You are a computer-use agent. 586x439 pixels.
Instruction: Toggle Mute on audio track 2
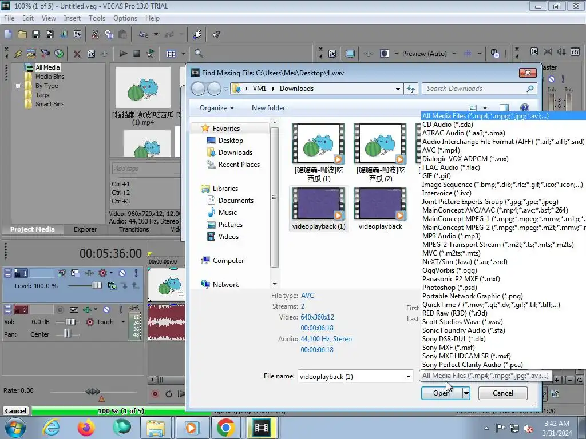pyautogui.click(x=106, y=309)
